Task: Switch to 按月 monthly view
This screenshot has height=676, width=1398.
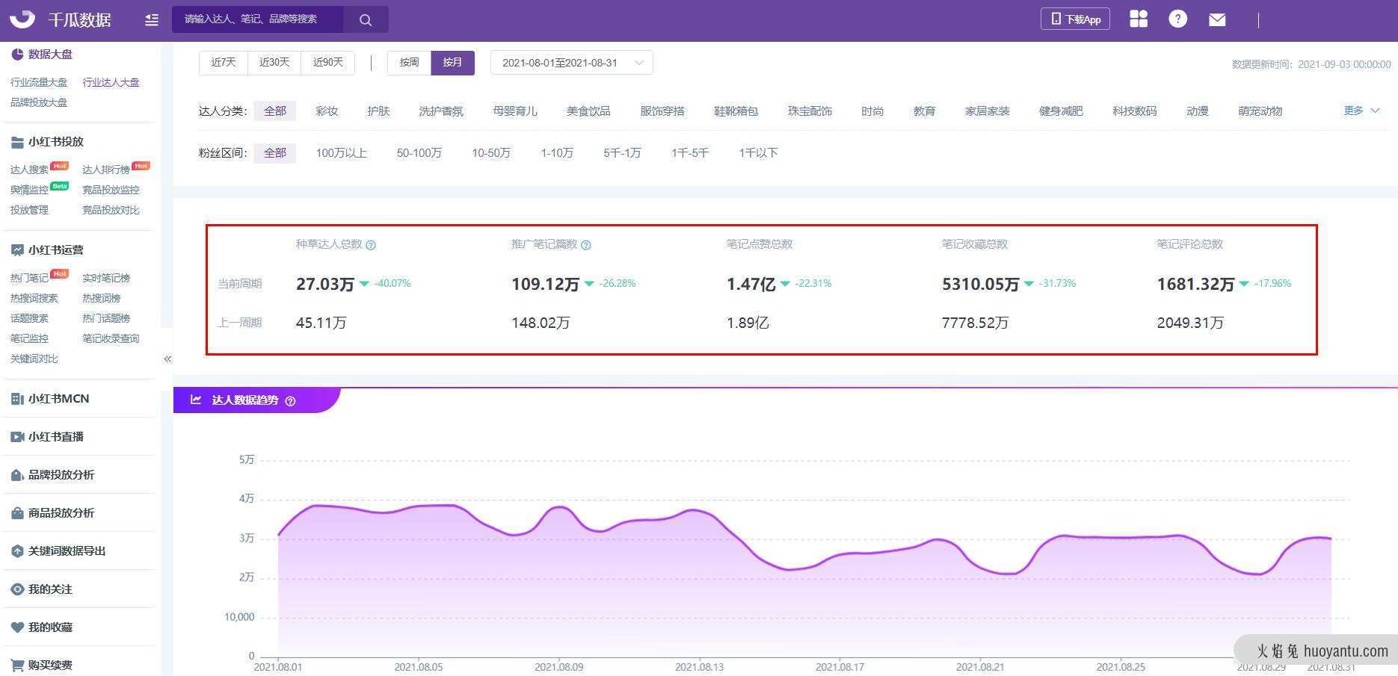Action: (x=453, y=63)
